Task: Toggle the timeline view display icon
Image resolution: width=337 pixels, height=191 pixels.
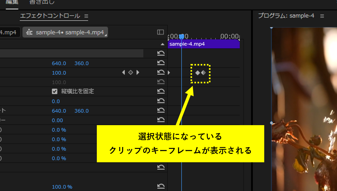Action: [x=161, y=32]
